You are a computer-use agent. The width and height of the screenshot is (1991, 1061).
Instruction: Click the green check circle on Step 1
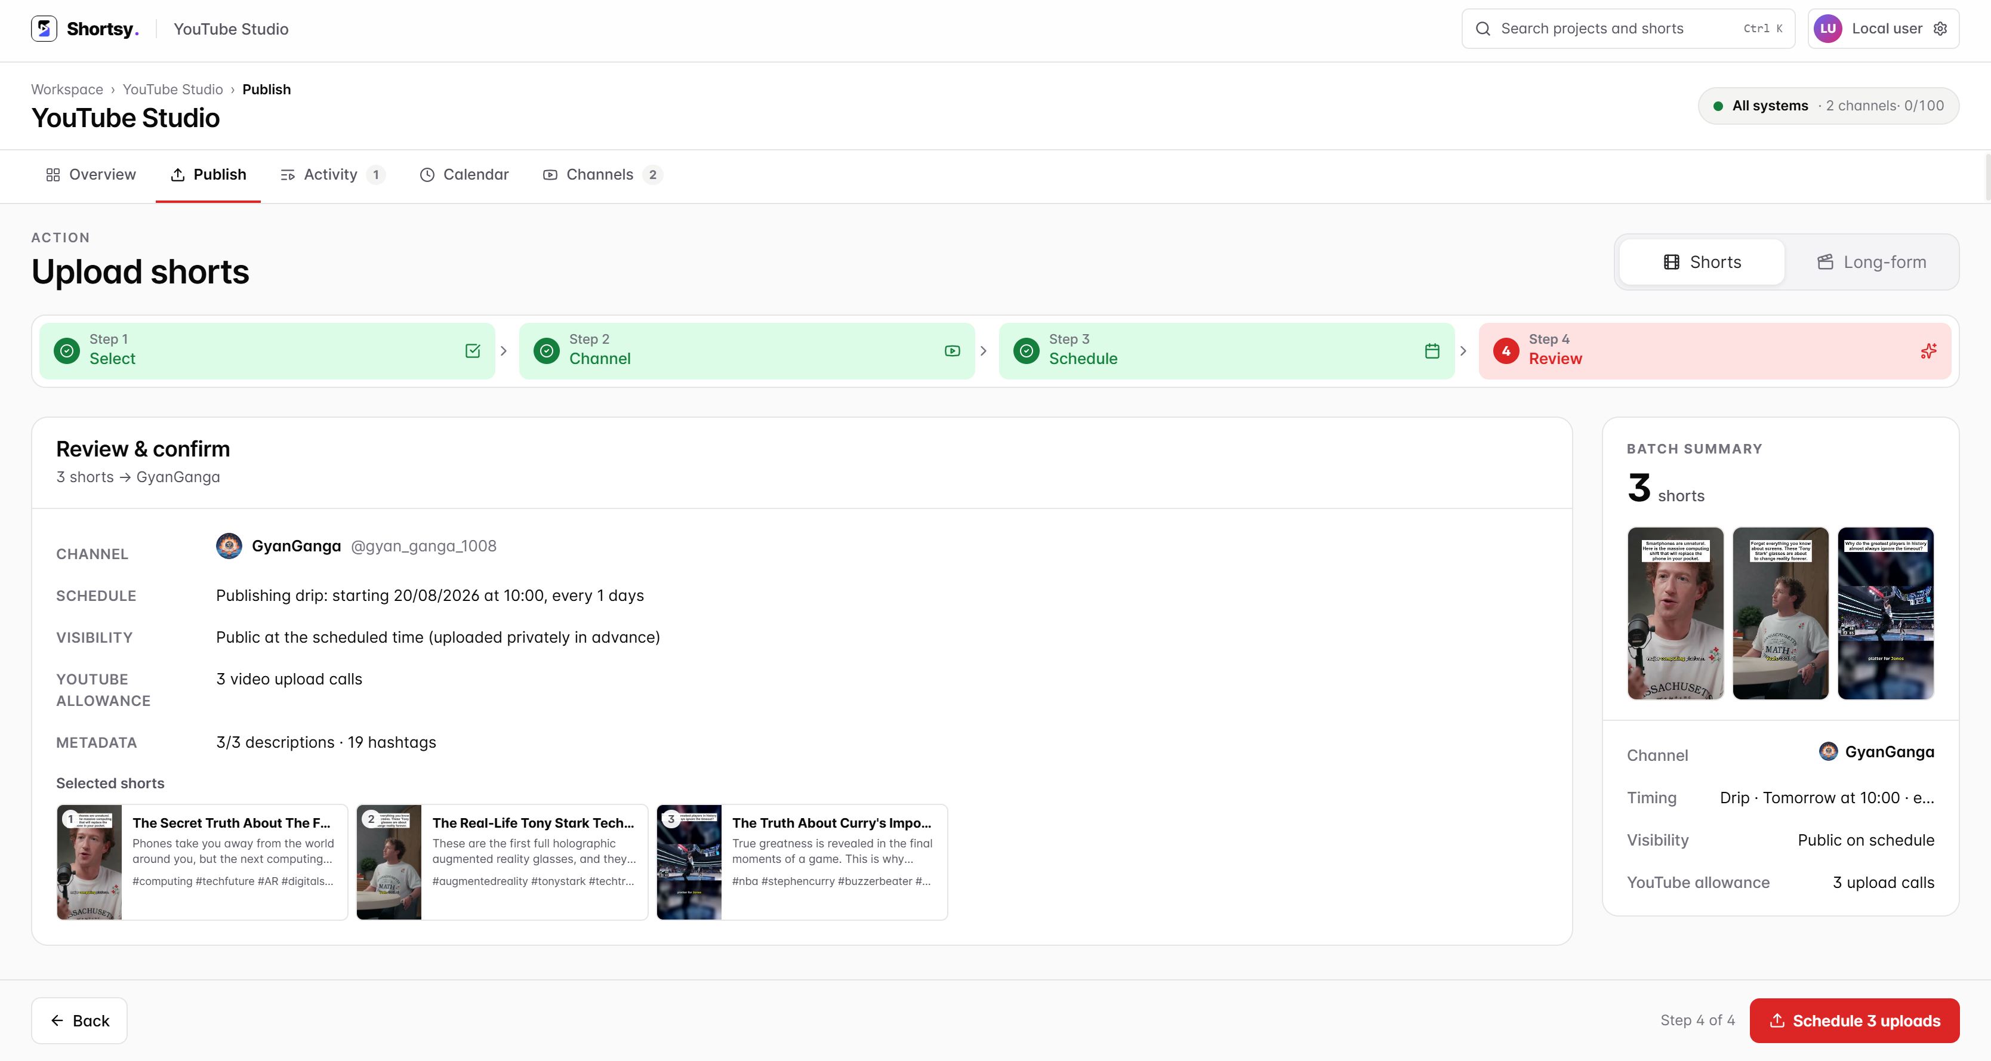tap(67, 351)
